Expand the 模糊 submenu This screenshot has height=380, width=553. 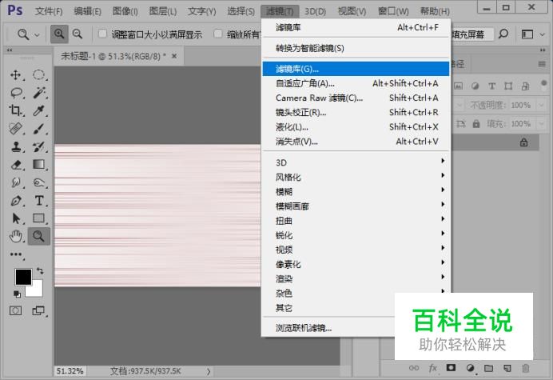[x=356, y=191]
